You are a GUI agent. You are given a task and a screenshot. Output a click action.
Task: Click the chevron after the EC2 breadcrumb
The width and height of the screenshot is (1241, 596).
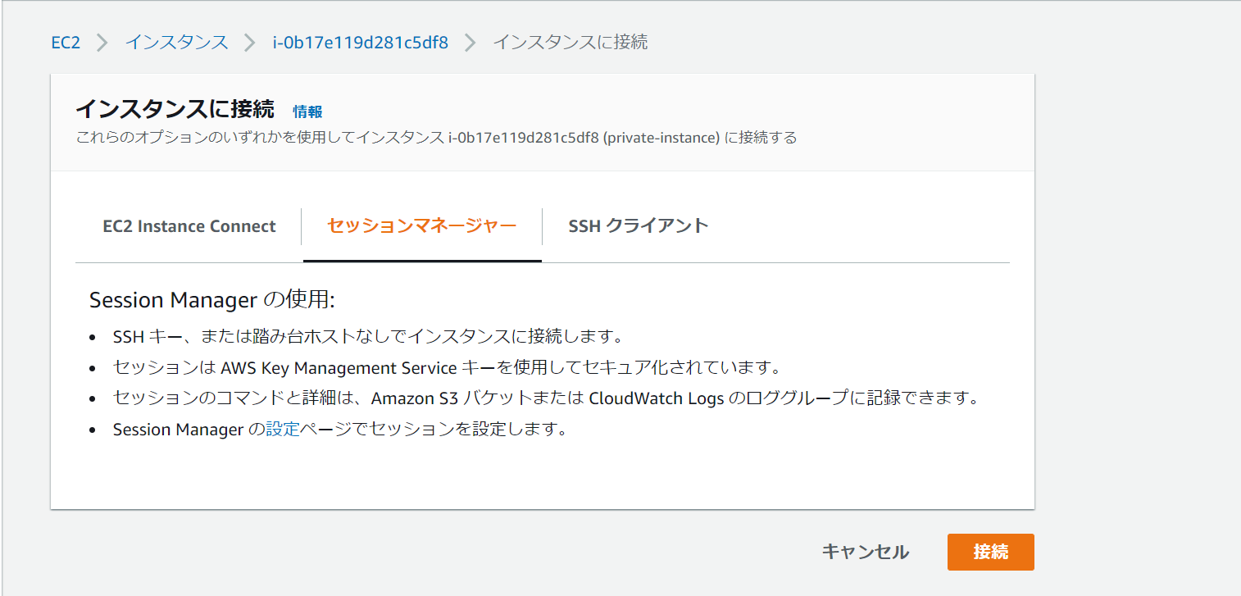100,42
